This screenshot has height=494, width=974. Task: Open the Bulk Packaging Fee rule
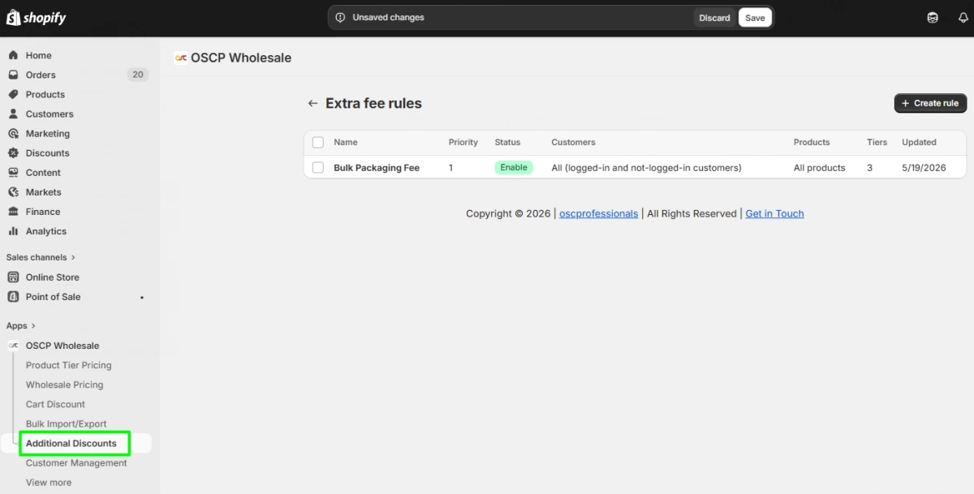(377, 168)
